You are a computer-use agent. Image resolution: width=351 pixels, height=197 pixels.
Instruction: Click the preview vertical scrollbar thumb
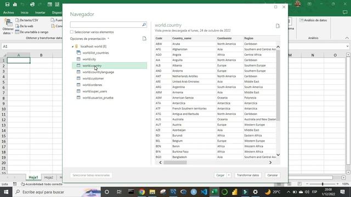(278, 85)
